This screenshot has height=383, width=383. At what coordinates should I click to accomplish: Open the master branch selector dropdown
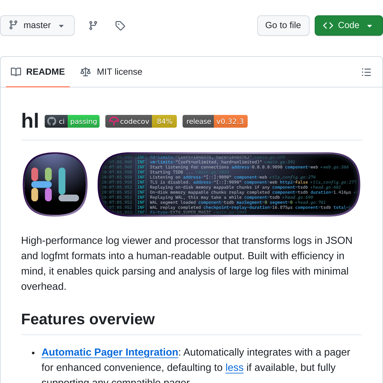tap(37, 26)
